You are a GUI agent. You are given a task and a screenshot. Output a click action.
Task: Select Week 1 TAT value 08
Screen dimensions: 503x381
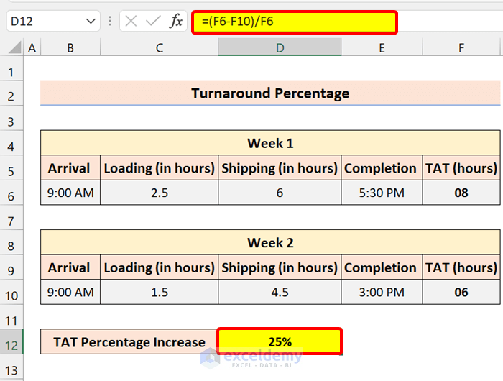click(461, 193)
